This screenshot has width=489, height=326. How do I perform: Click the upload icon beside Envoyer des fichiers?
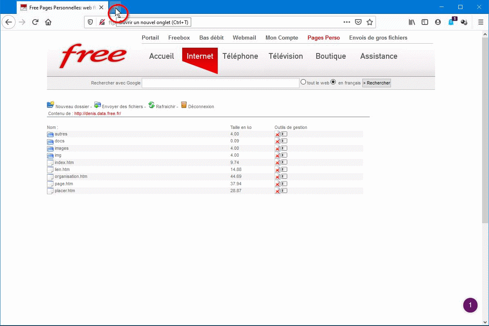pos(98,105)
